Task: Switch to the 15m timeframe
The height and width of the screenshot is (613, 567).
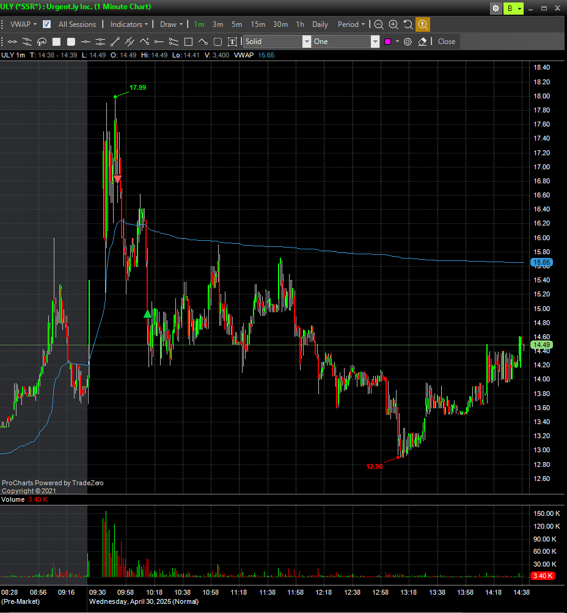Action: tap(258, 24)
